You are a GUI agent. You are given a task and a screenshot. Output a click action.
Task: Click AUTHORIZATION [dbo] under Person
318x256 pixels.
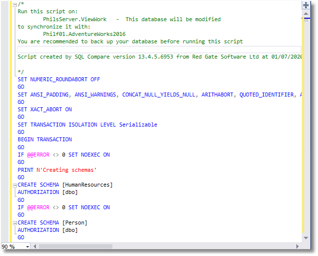pyautogui.click(x=48, y=230)
